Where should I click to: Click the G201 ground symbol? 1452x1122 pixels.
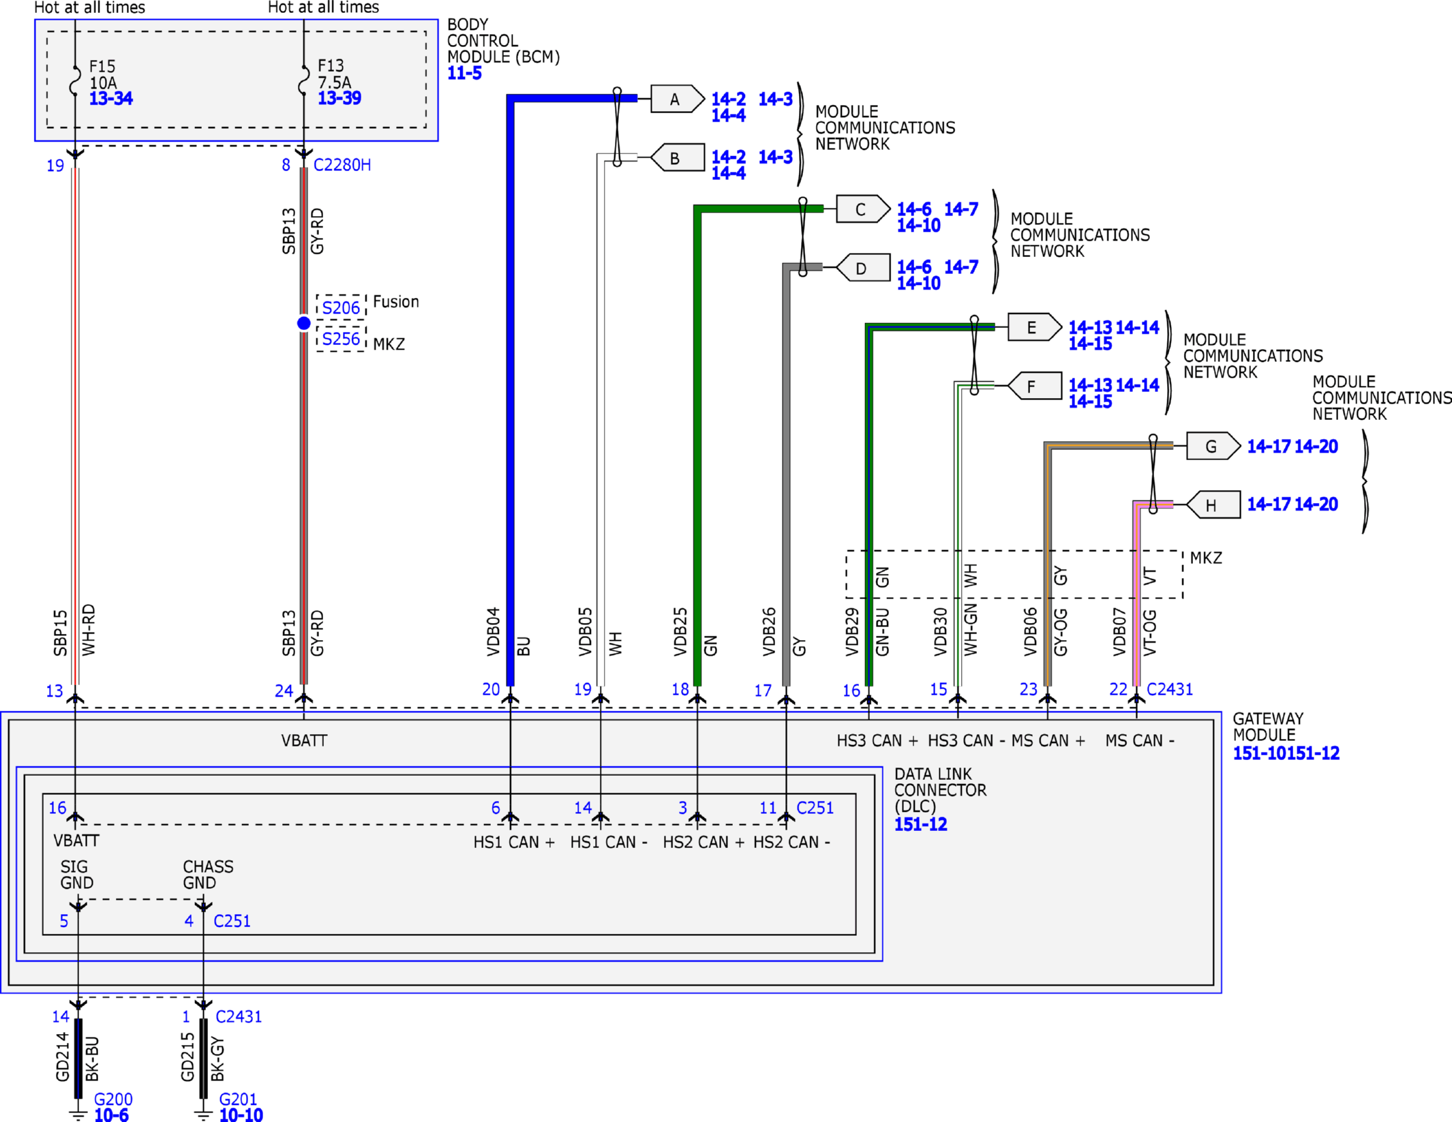coord(203,1113)
